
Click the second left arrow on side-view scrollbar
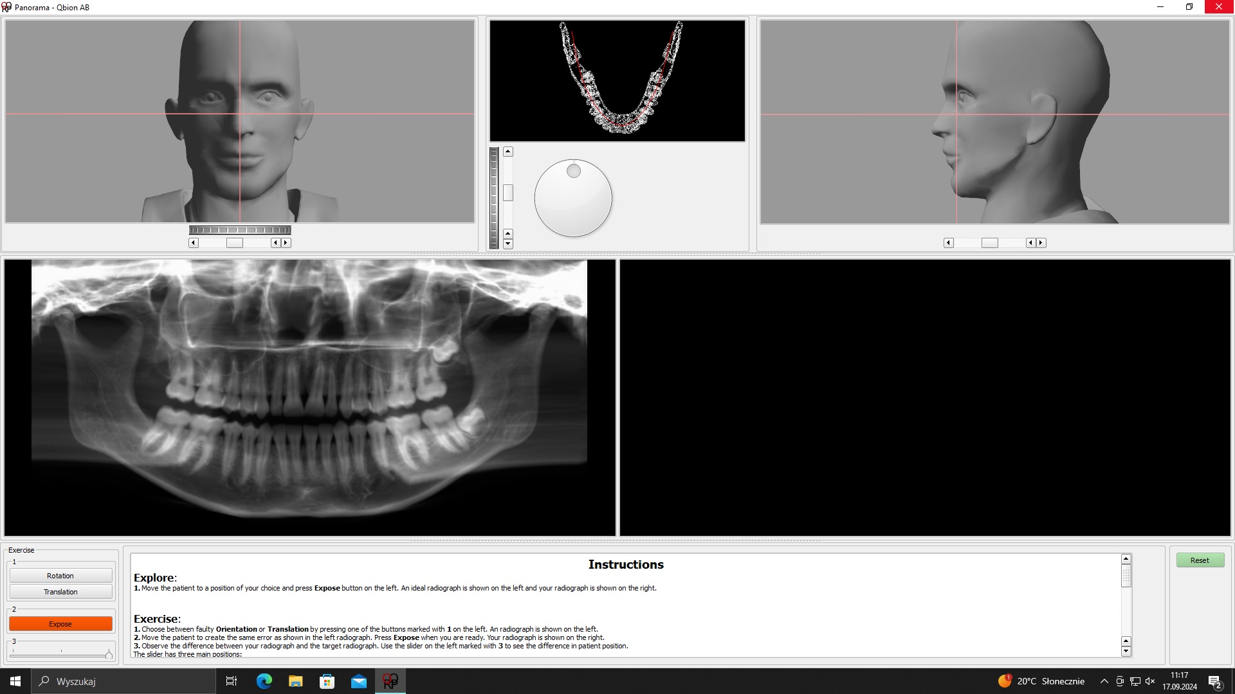(1030, 243)
